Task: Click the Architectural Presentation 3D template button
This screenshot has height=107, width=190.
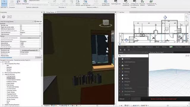Action: (x=30, y=50)
